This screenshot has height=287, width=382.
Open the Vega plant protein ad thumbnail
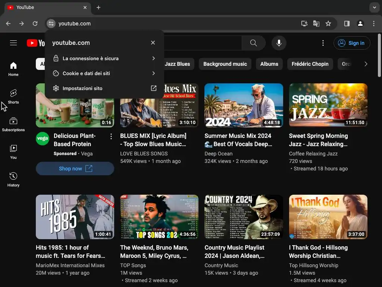[x=75, y=113]
